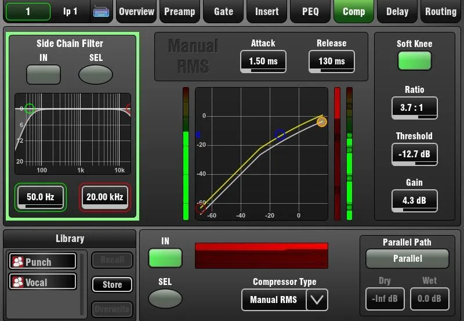The image size is (464, 321).
Task: Select channel 1 button
Action: point(28,12)
